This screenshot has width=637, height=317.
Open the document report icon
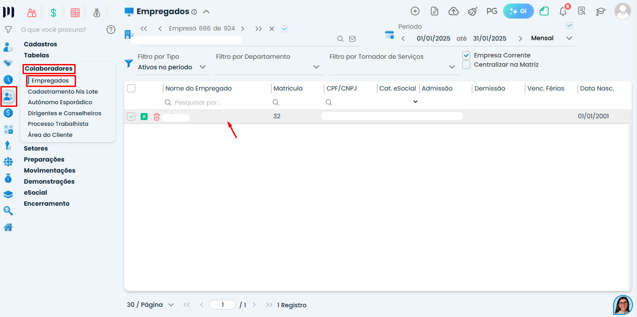pos(435,11)
